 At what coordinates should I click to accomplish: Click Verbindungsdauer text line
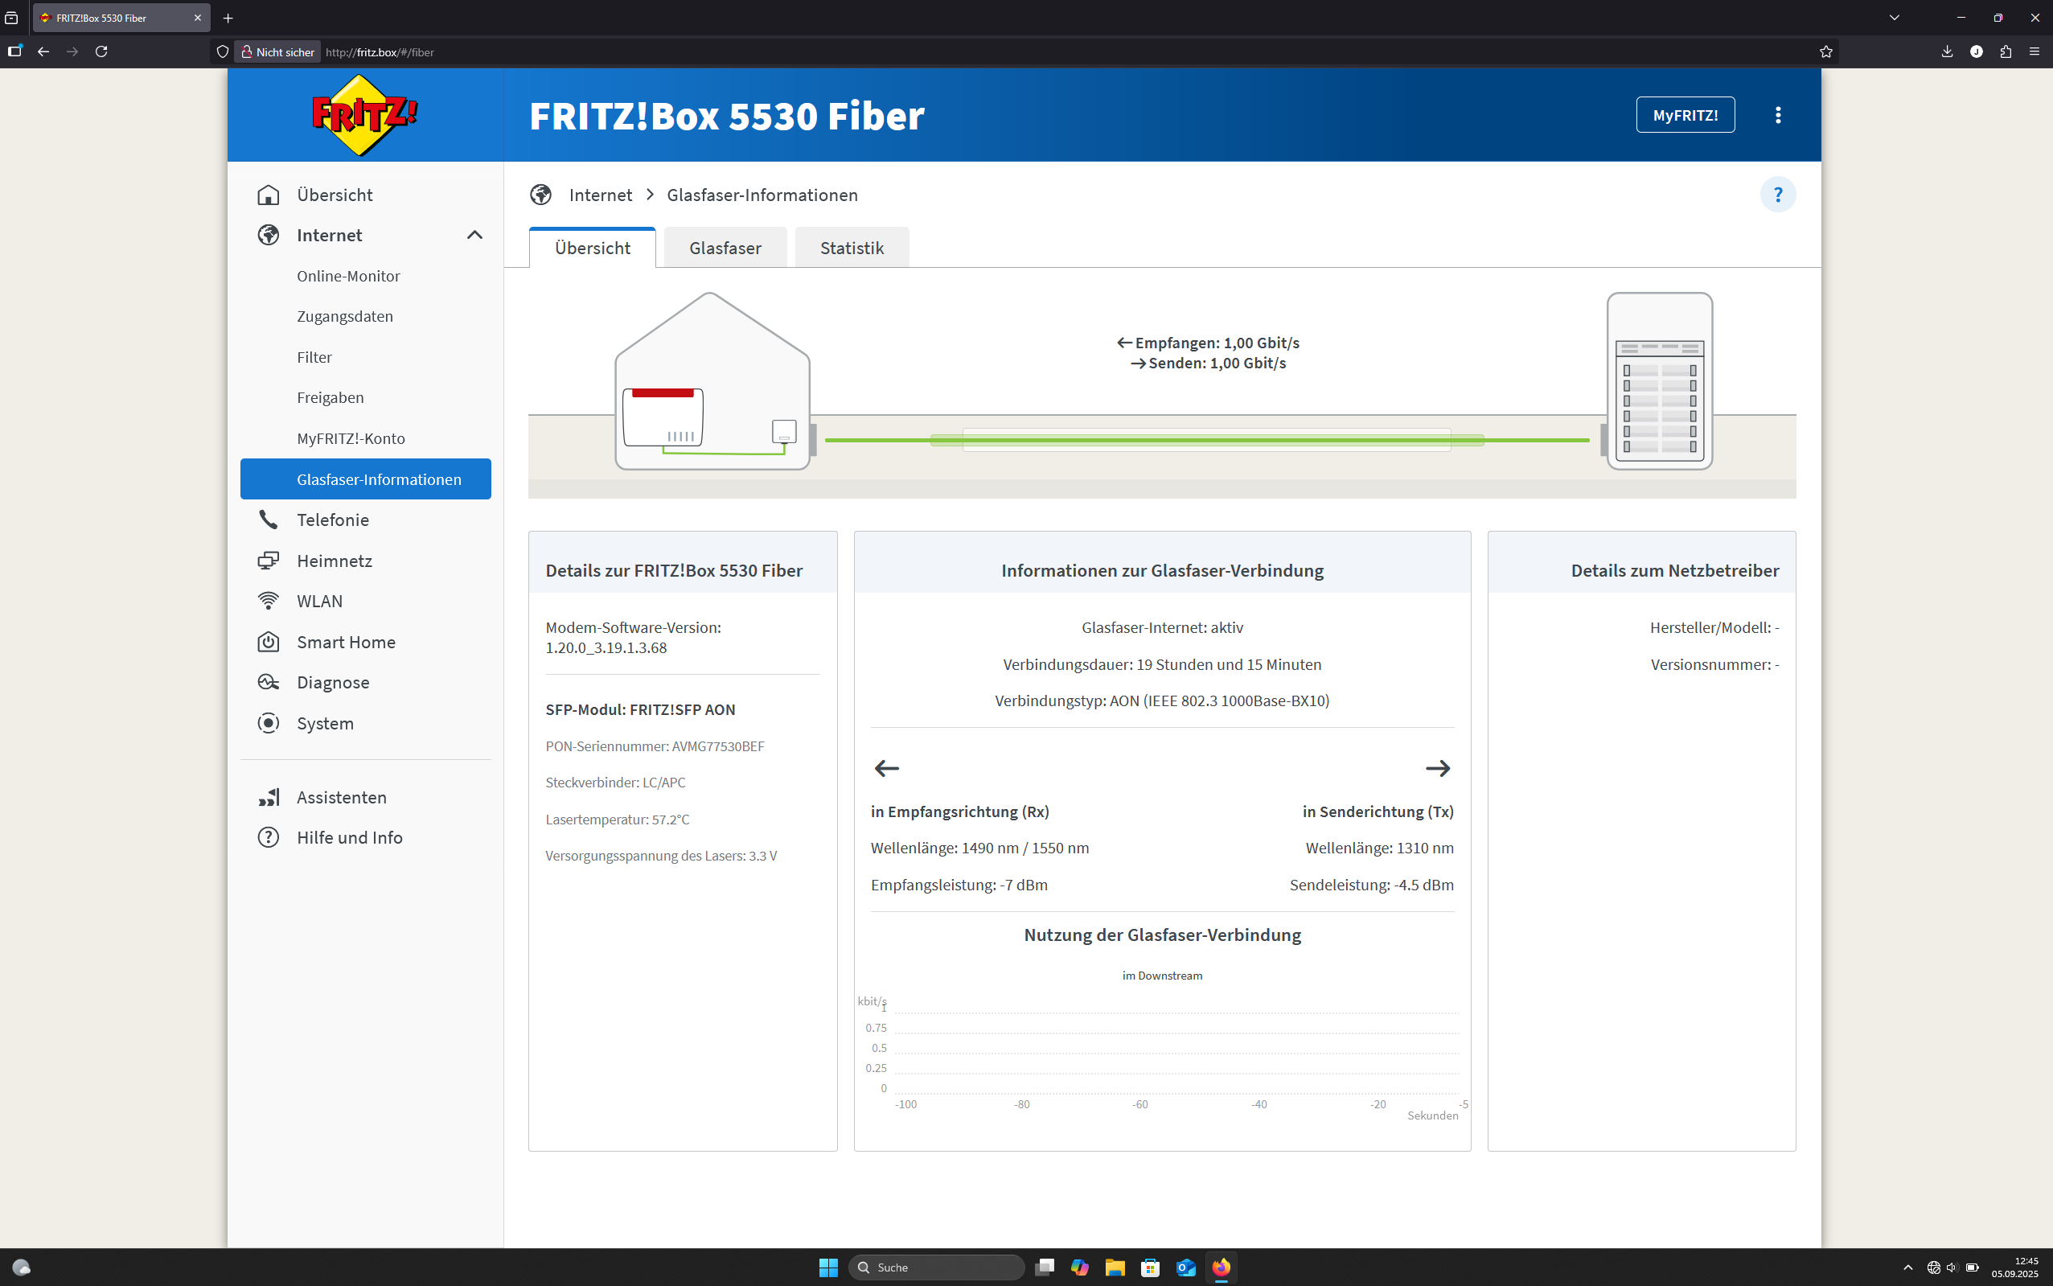[1162, 664]
